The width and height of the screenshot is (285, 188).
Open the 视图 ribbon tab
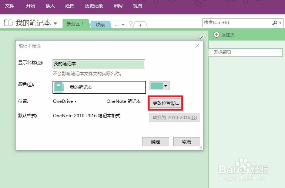click(x=137, y=6)
